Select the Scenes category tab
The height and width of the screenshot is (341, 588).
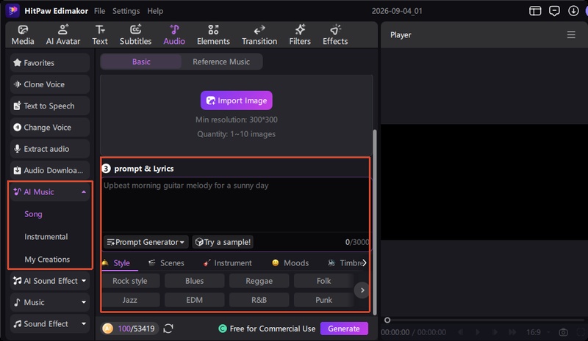coord(167,263)
